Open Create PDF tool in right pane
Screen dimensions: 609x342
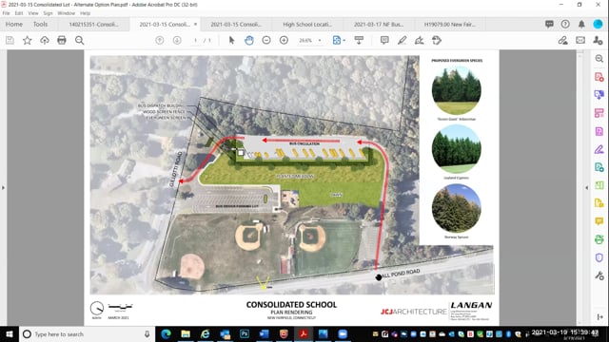[599, 77]
